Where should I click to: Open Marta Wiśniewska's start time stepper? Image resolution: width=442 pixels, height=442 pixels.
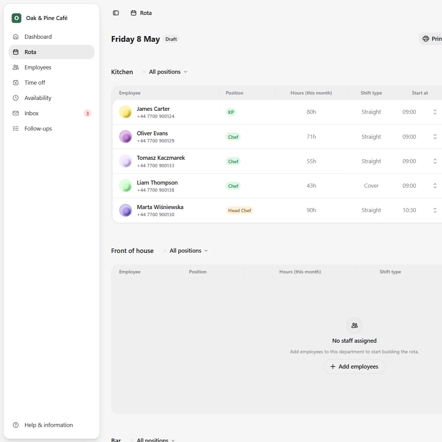click(435, 210)
